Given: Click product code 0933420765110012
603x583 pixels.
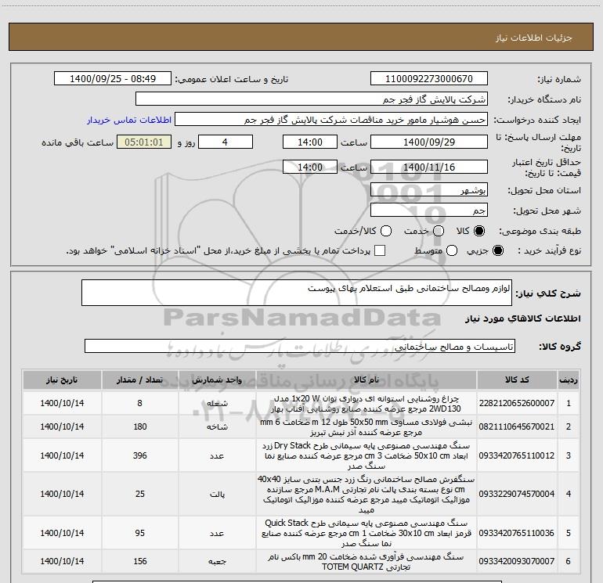Looking at the screenshot, I should pos(517,455).
